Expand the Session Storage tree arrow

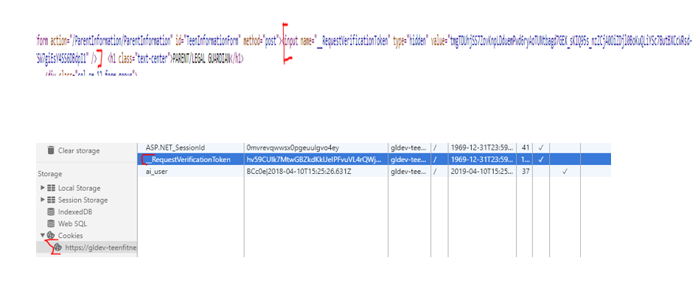click(x=43, y=200)
